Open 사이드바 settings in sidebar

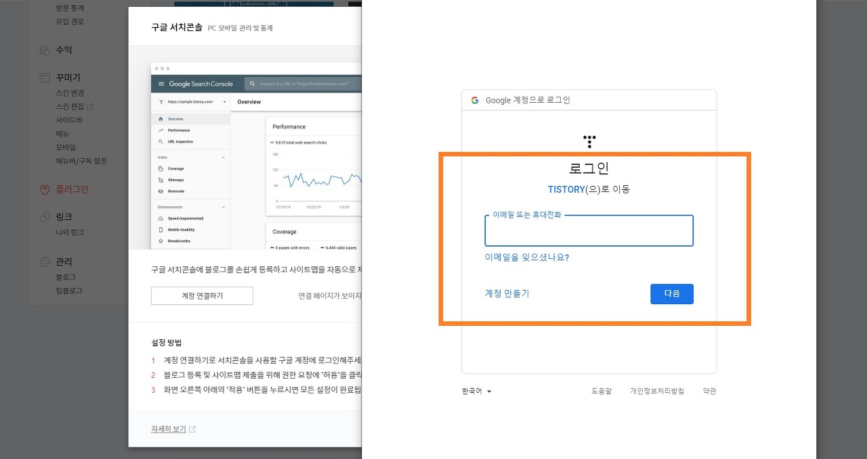click(x=69, y=120)
